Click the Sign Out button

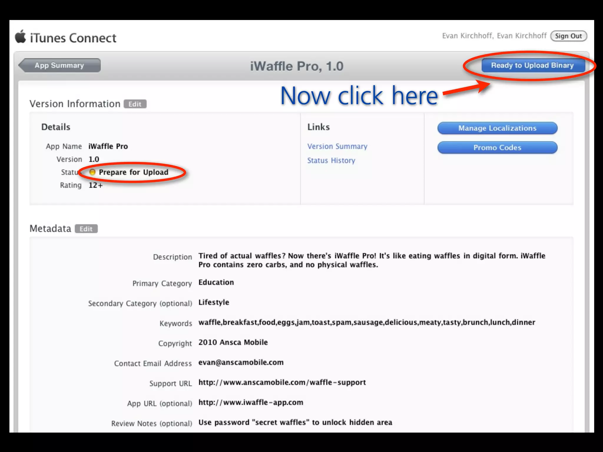point(568,36)
